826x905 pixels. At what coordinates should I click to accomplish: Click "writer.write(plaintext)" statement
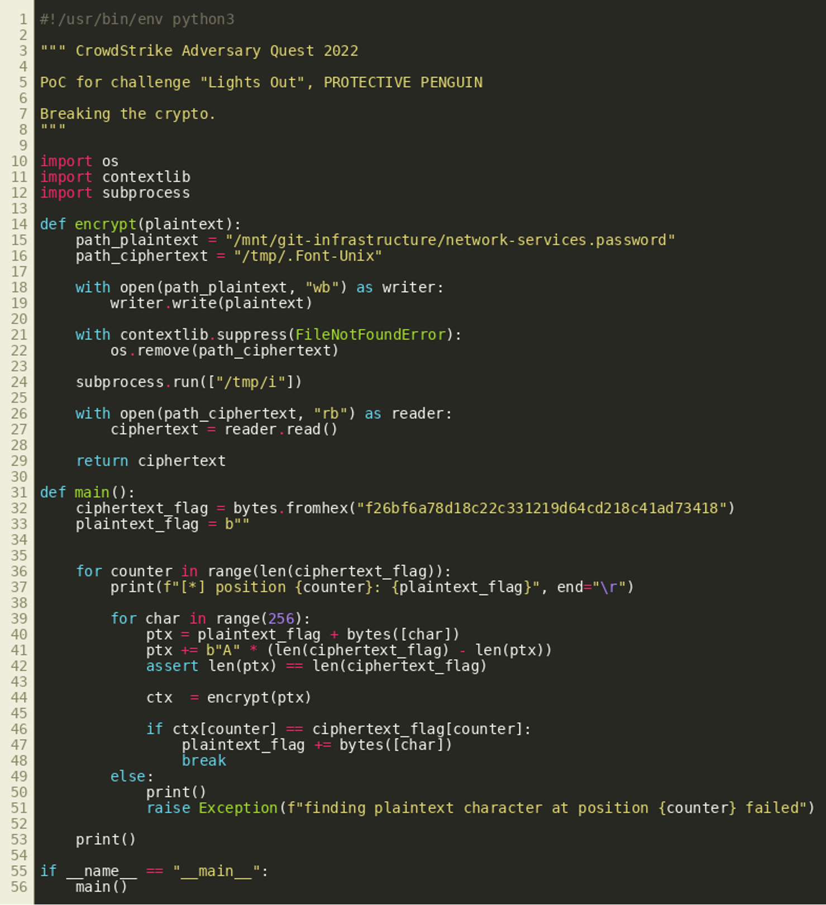pos(211,303)
